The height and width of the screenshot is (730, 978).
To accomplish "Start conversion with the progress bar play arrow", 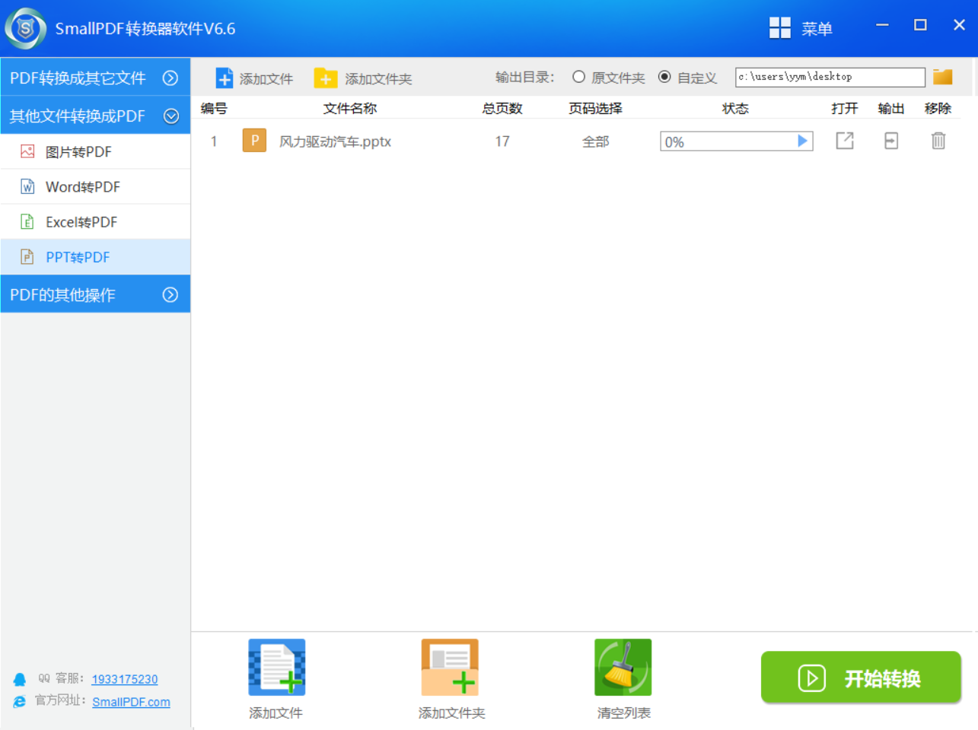I will (802, 141).
